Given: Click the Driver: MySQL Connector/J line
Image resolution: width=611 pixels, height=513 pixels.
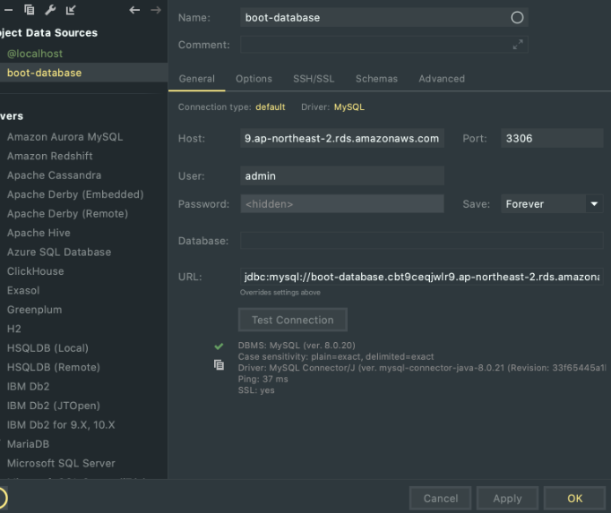Looking at the screenshot, I should coord(422,368).
